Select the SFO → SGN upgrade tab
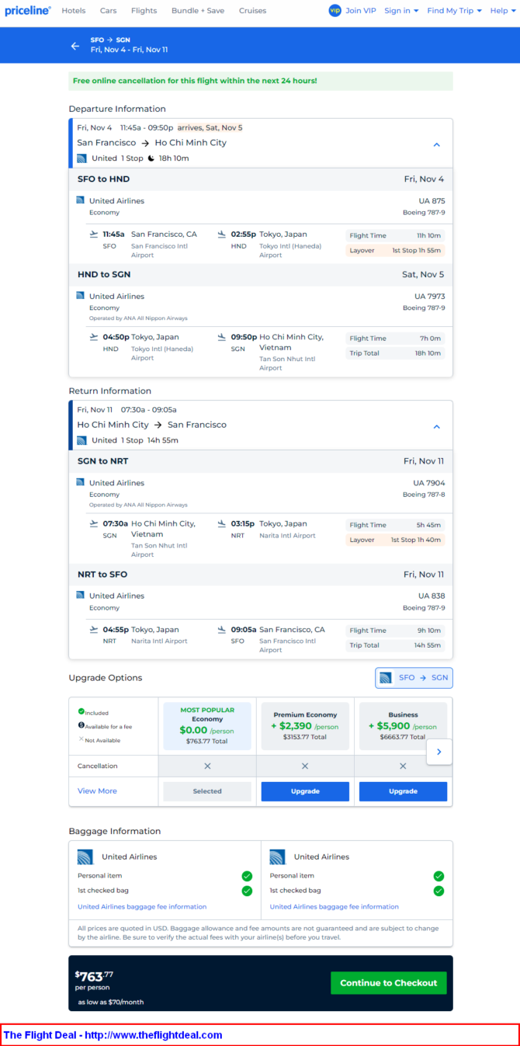 tap(414, 678)
